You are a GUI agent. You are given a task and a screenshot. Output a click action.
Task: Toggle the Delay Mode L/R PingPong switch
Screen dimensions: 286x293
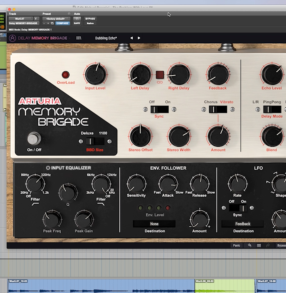[x=272, y=110]
